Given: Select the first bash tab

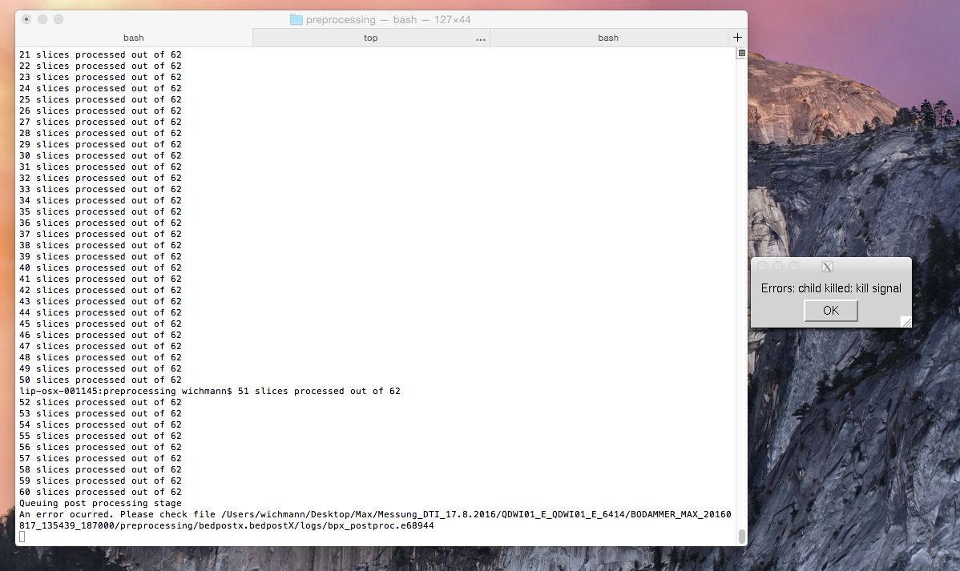Looking at the screenshot, I should click(134, 38).
